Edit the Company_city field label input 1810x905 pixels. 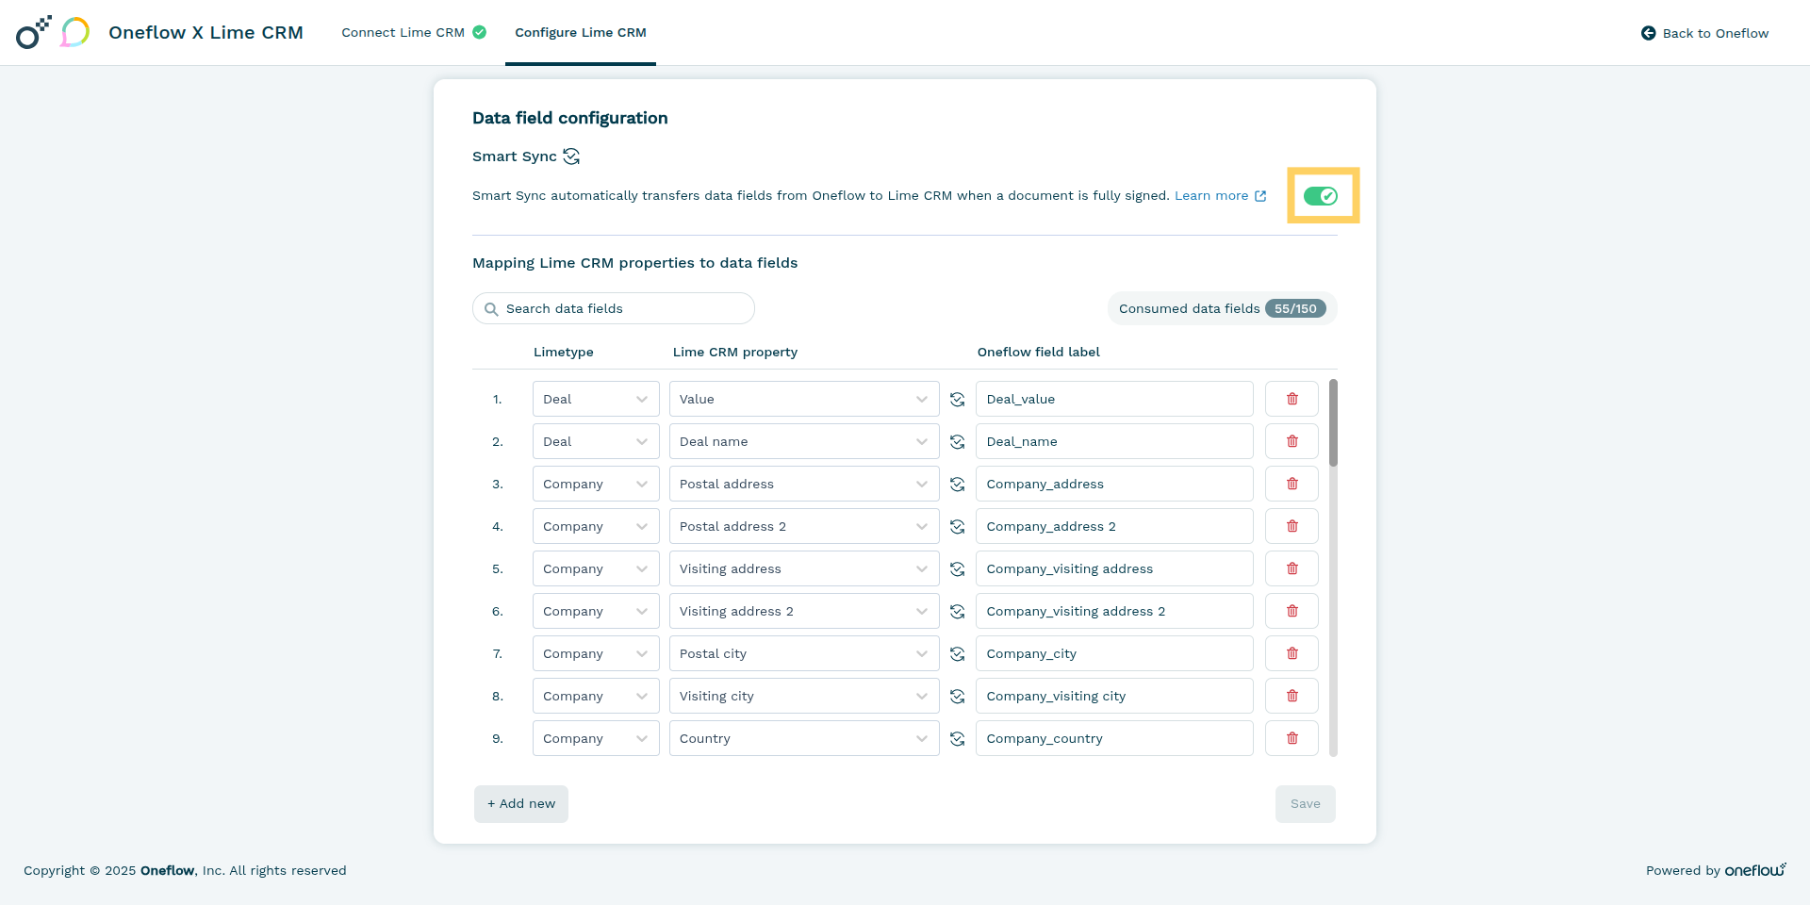click(x=1114, y=653)
